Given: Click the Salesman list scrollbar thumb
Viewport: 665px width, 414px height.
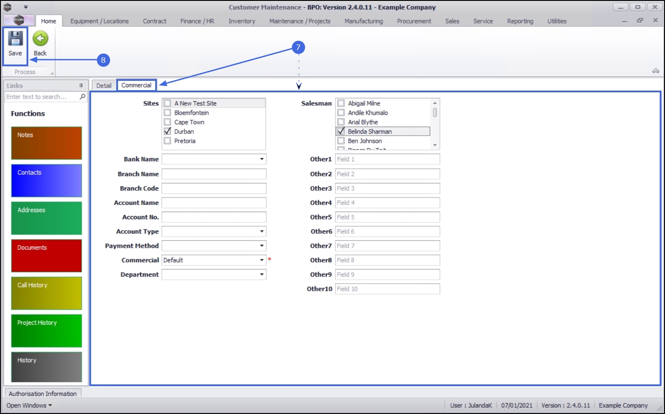Looking at the screenshot, I should click(435, 113).
